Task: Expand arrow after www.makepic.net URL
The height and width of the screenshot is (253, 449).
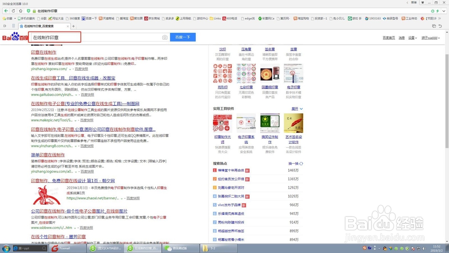Action: (x=75, y=120)
